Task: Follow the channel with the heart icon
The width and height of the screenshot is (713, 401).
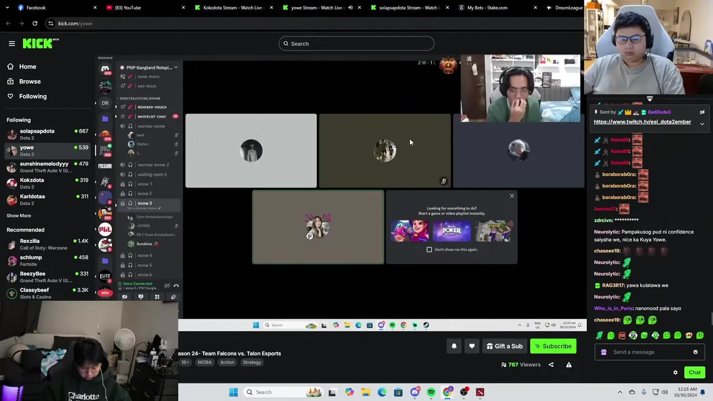Action: coord(472,346)
